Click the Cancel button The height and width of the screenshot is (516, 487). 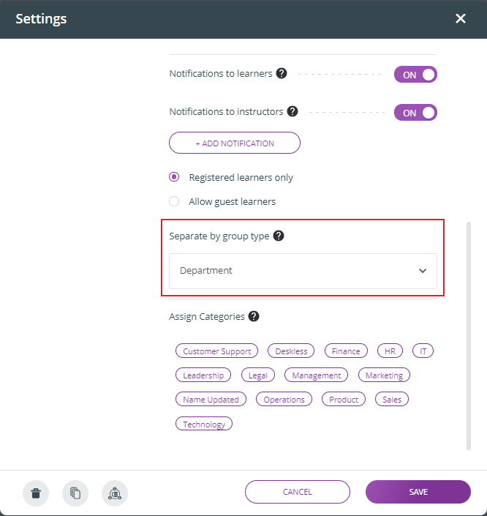(298, 492)
